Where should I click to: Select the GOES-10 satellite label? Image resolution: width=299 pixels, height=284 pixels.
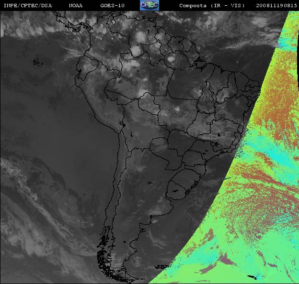pyautogui.click(x=112, y=6)
